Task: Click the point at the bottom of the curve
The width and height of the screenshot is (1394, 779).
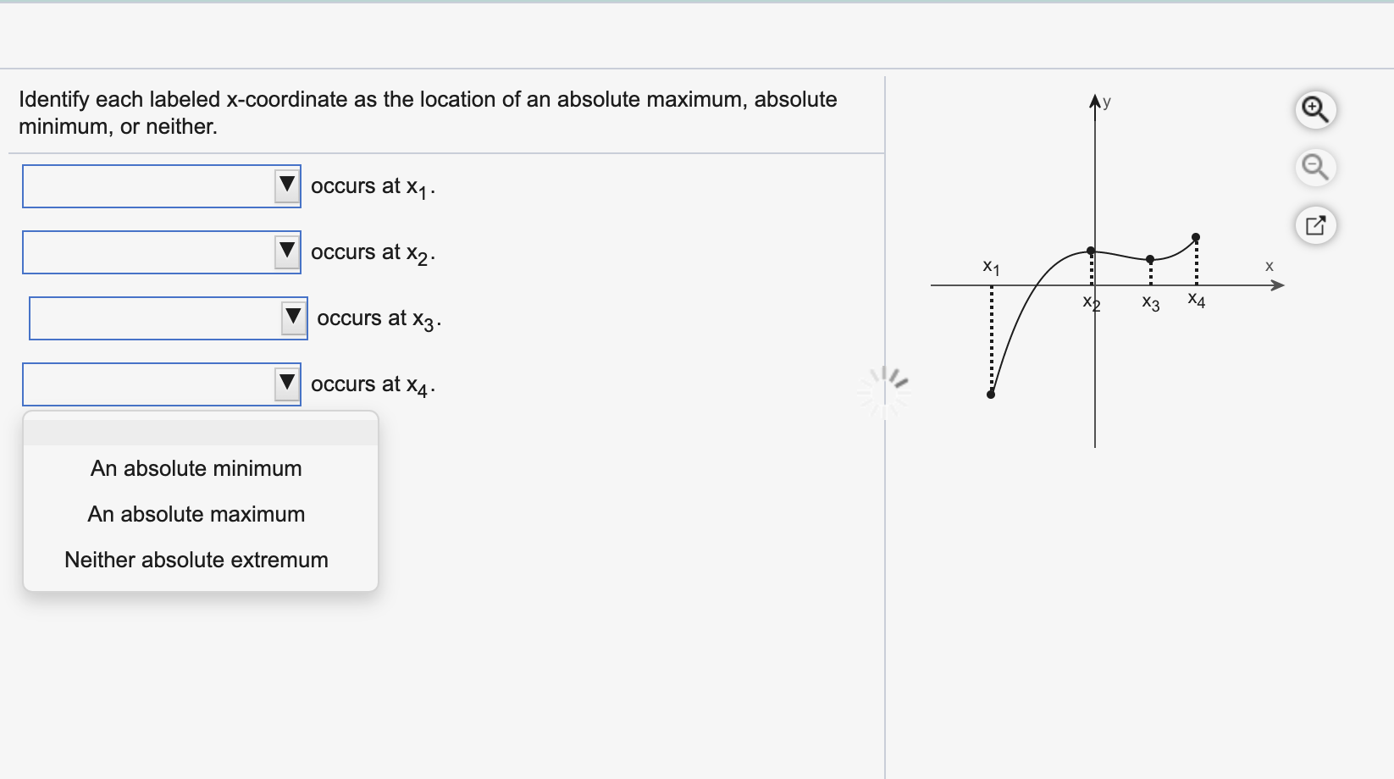Action: point(990,393)
